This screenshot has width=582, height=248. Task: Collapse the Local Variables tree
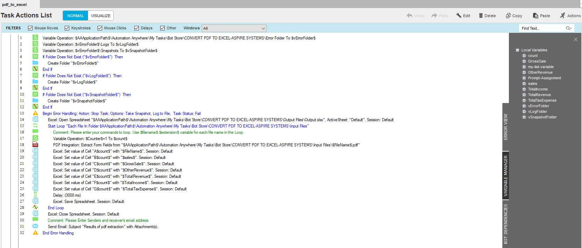(x=517, y=50)
